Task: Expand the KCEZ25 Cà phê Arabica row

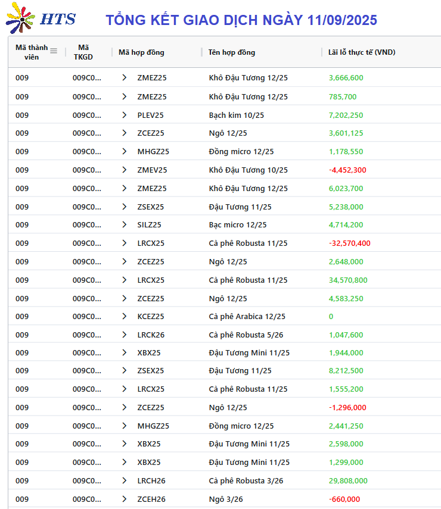Action: point(124,316)
